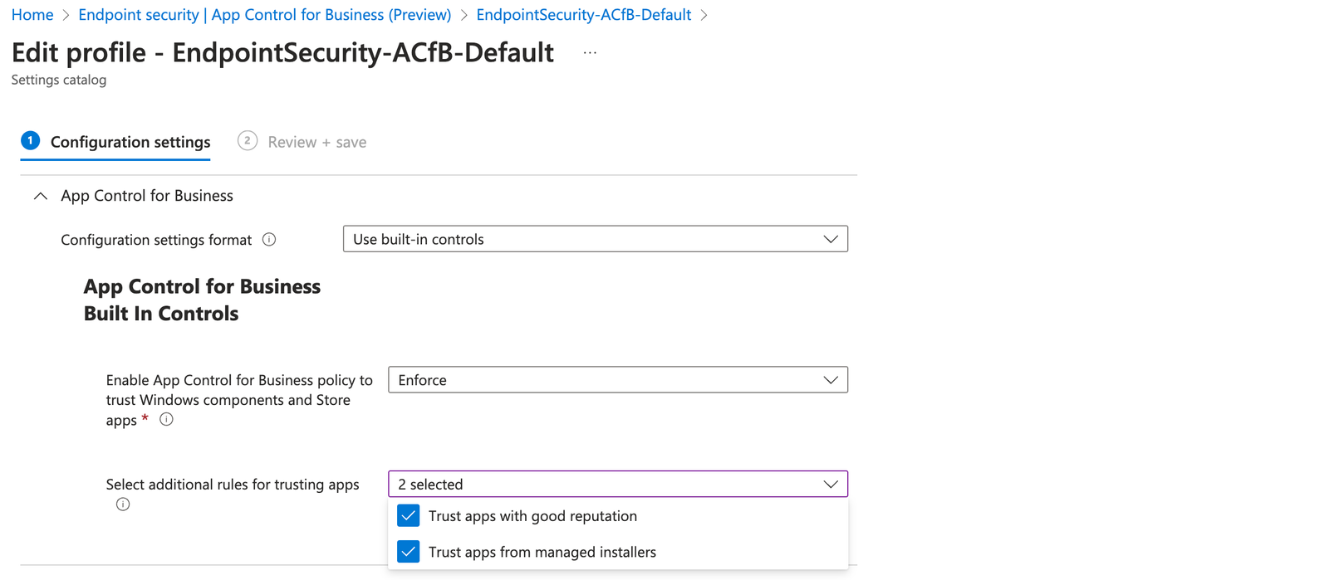Click the step 1 circle indicator
1329x580 pixels.
tap(30, 140)
